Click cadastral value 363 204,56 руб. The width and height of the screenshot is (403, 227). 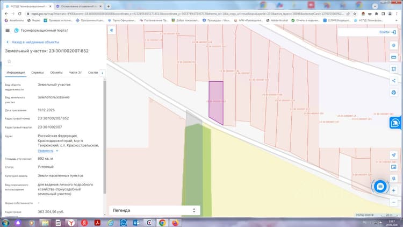[x=51, y=211]
